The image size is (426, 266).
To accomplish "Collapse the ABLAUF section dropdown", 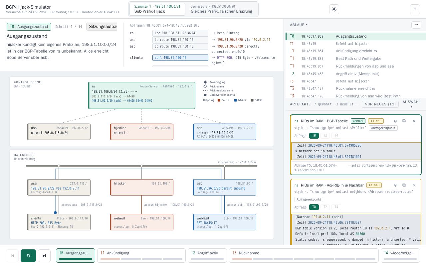I will [x=299, y=25].
